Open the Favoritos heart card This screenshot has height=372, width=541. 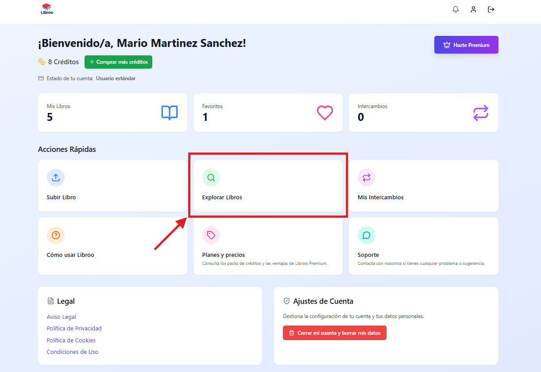268,112
